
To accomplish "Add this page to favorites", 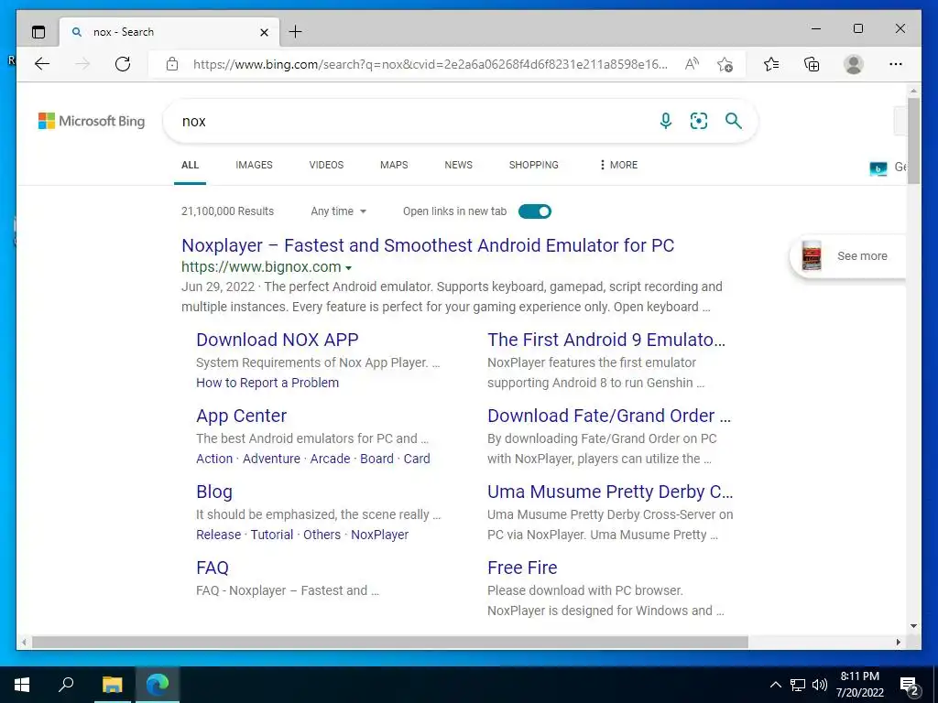I will (725, 64).
